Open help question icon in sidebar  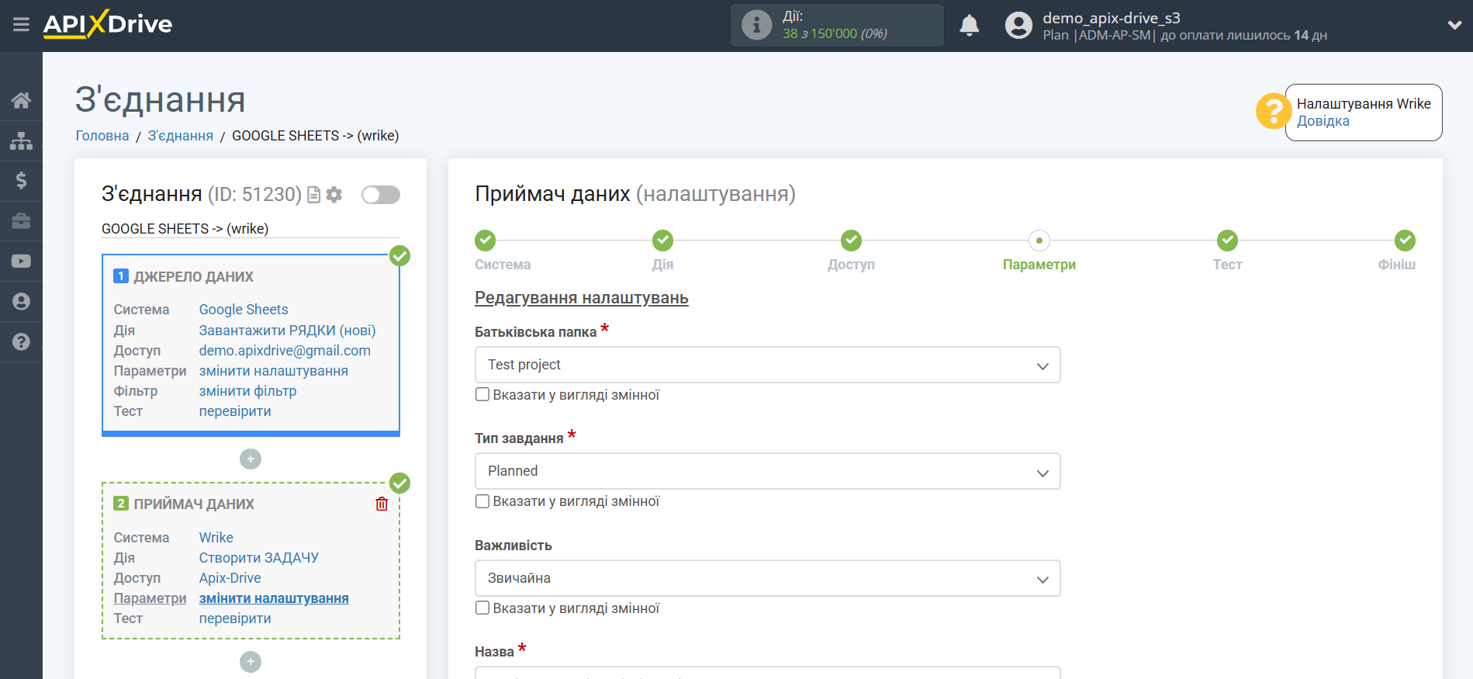(21, 342)
